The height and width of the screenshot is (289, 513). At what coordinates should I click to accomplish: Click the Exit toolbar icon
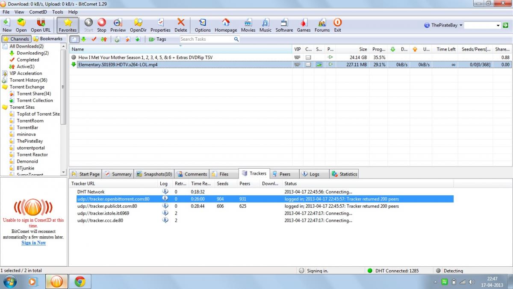337,25
